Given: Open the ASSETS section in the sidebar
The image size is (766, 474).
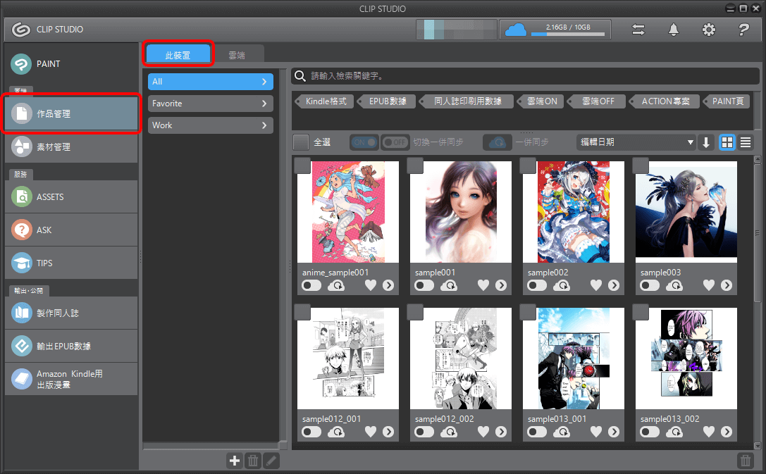Looking at the screenshot, I should [x=70, y=197].
